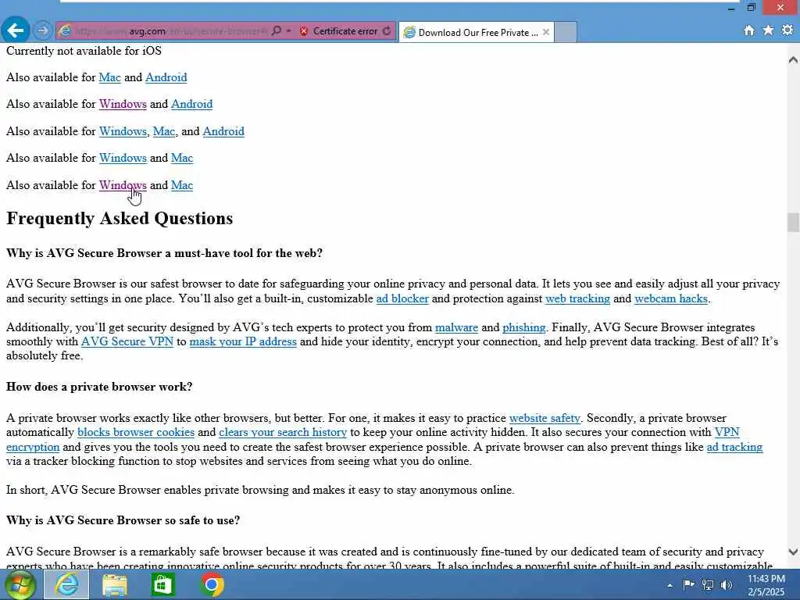Open the address bar search magnifier
Image resolution: width=800 pixels, height=600 pixels.
click(x=276, y=31)
